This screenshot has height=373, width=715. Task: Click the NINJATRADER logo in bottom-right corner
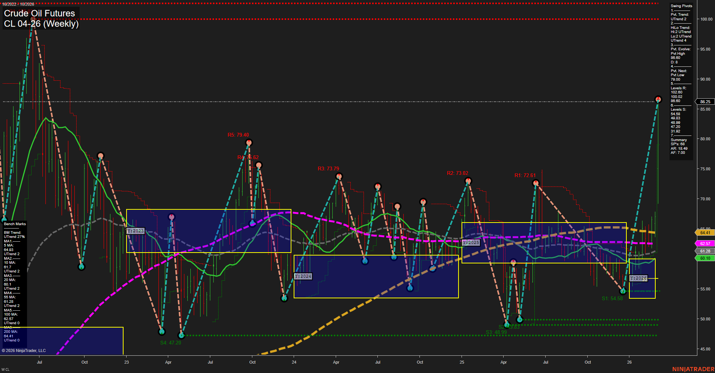point(693,369)
